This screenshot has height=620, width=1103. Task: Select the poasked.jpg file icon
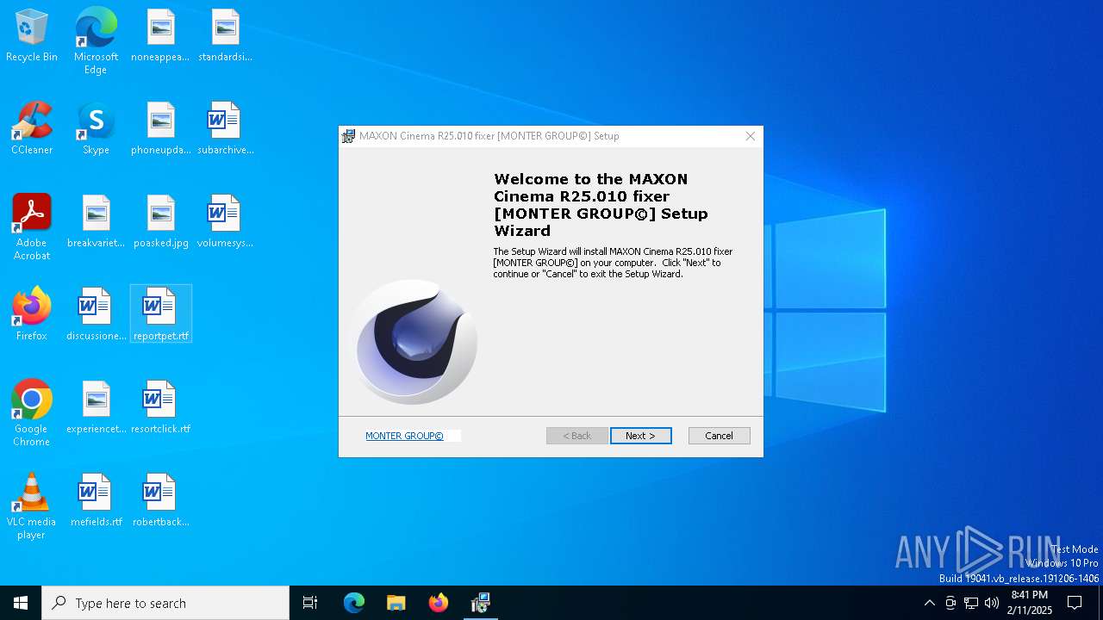tap(160, 222)
